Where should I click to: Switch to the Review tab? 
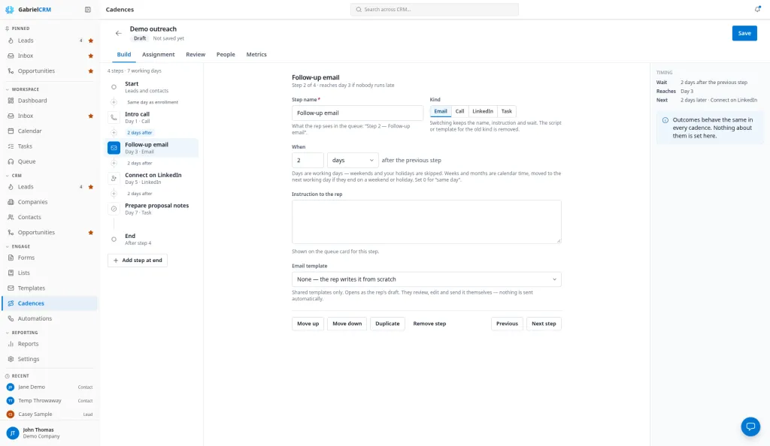196,54
